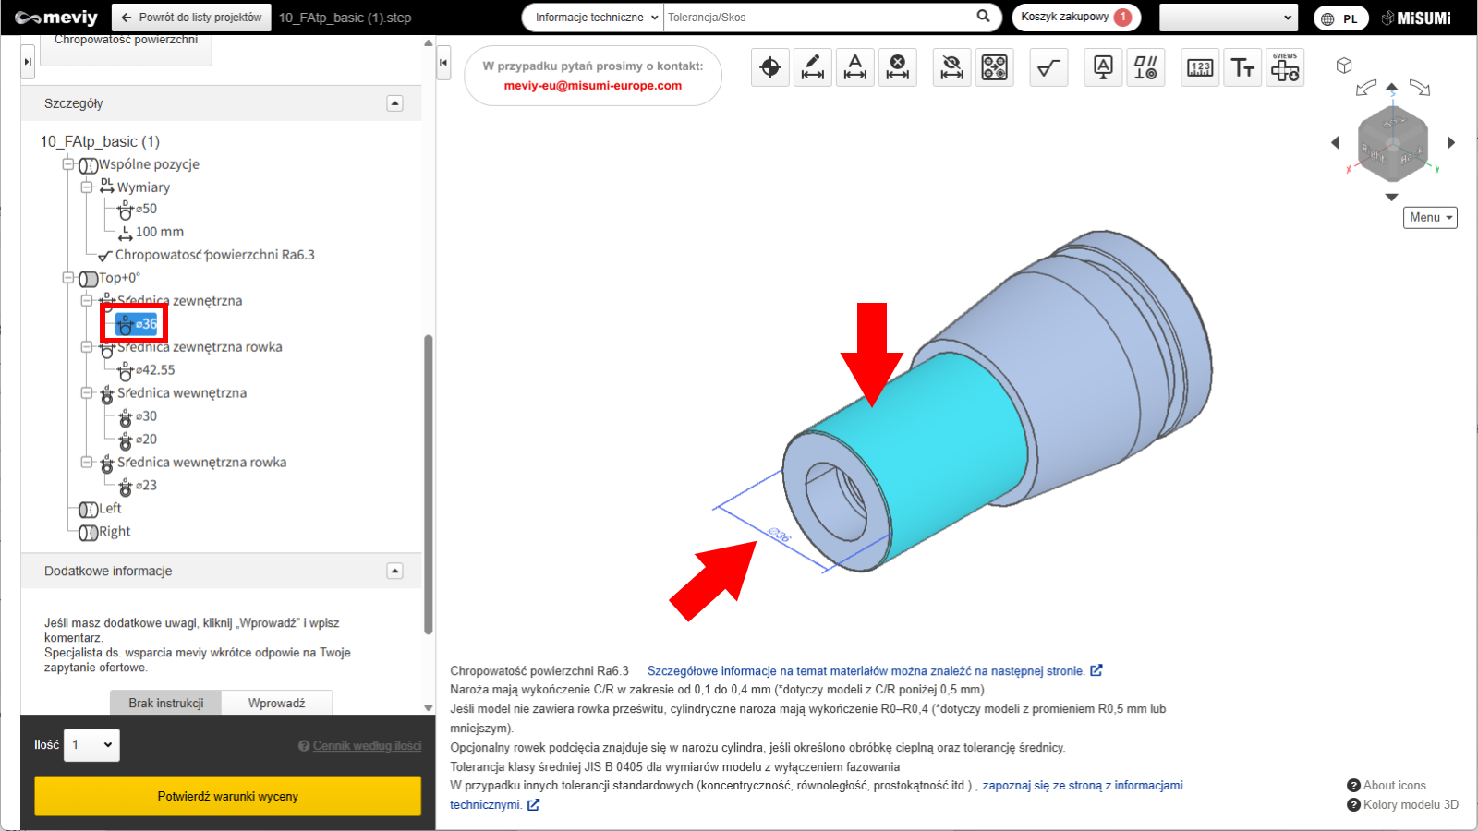Screen dimensions: 1478x831
Task: Open the view cube Menu dropdown
Action: (x=1430, y=217)
